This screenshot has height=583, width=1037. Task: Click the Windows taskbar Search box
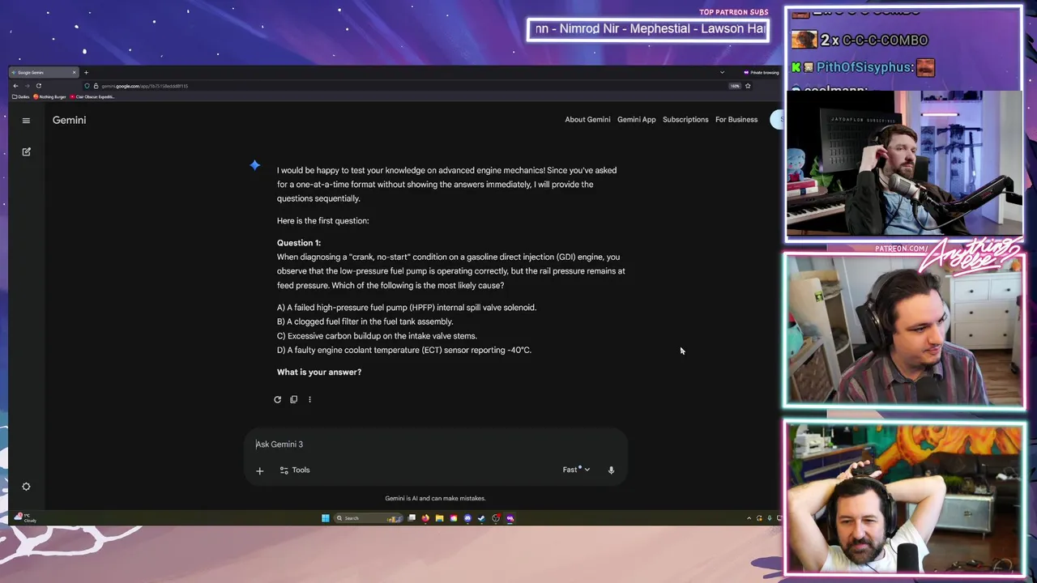367,518
